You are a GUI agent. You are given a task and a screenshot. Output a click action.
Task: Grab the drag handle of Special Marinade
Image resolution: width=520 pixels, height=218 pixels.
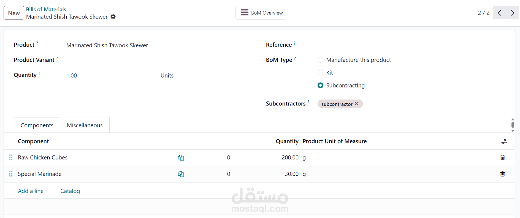pyautogui.click(x=11, y=174)
